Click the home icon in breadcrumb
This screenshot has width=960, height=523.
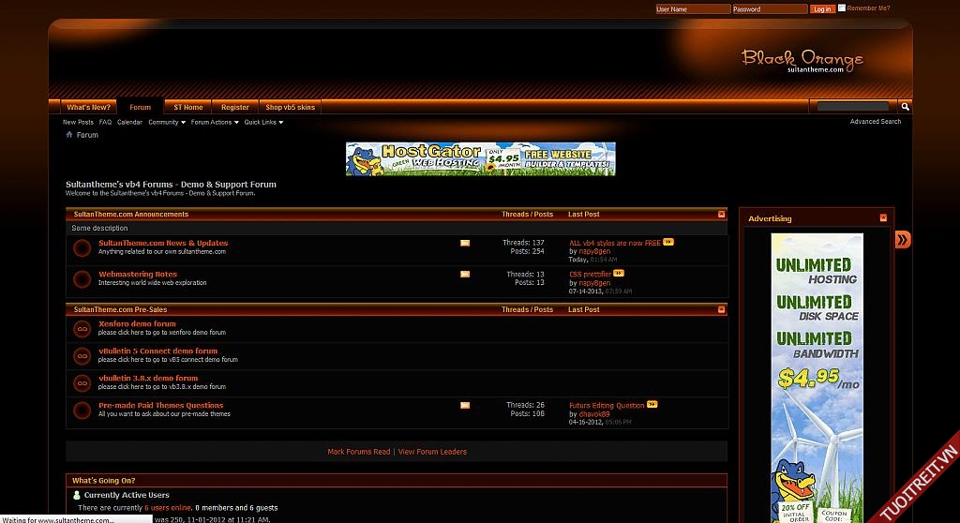[x=68, y=135]
